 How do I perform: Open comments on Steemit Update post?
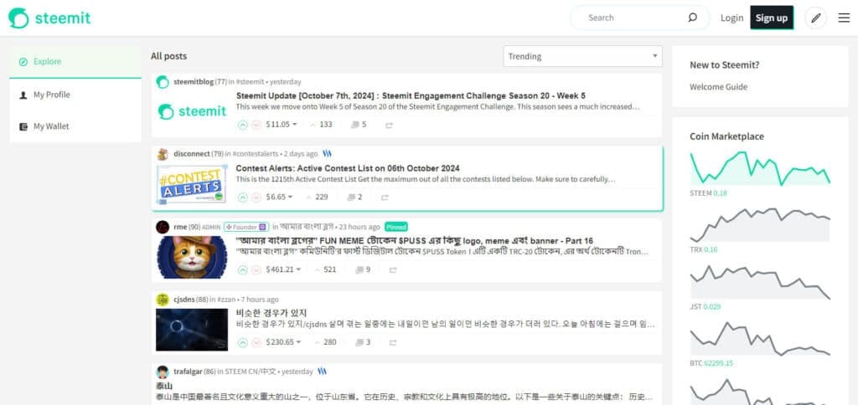(x=359, y=125)
